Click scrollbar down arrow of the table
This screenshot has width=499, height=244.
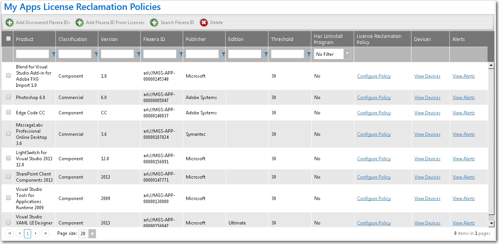point(491,223)
